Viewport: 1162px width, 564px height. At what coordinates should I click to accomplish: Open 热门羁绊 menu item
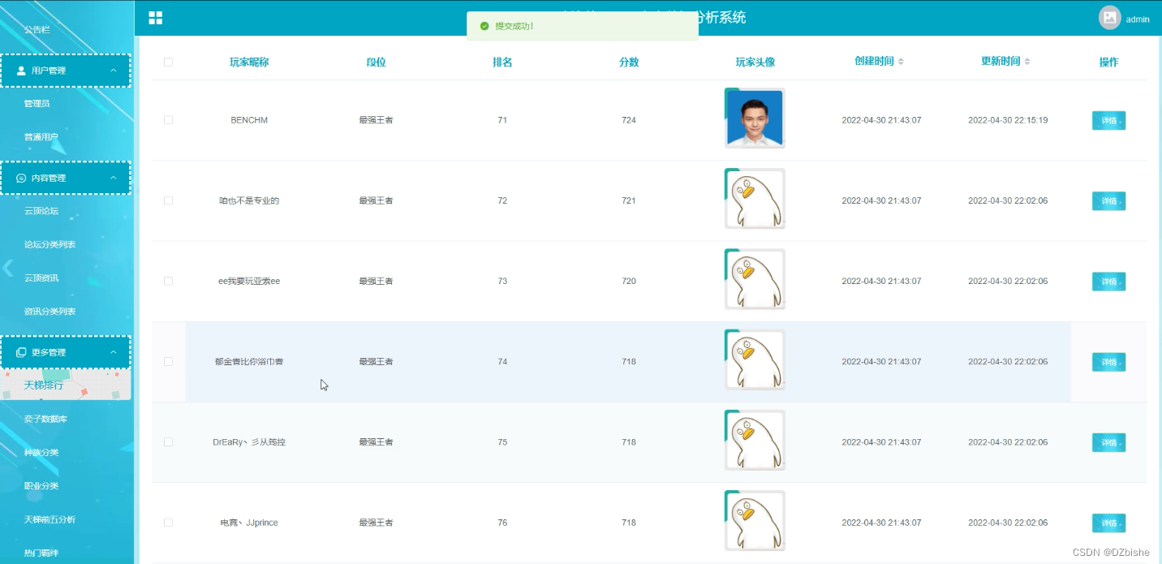tap(41, 553)
